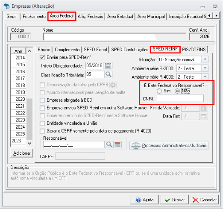Enable Empresa obrigada à ECD checkbox
This screenshot has width=223, height=209.
coord(42,100)
